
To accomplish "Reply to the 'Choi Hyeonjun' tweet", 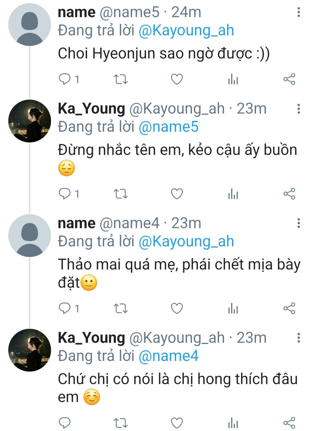I will [x=65, y=79].
